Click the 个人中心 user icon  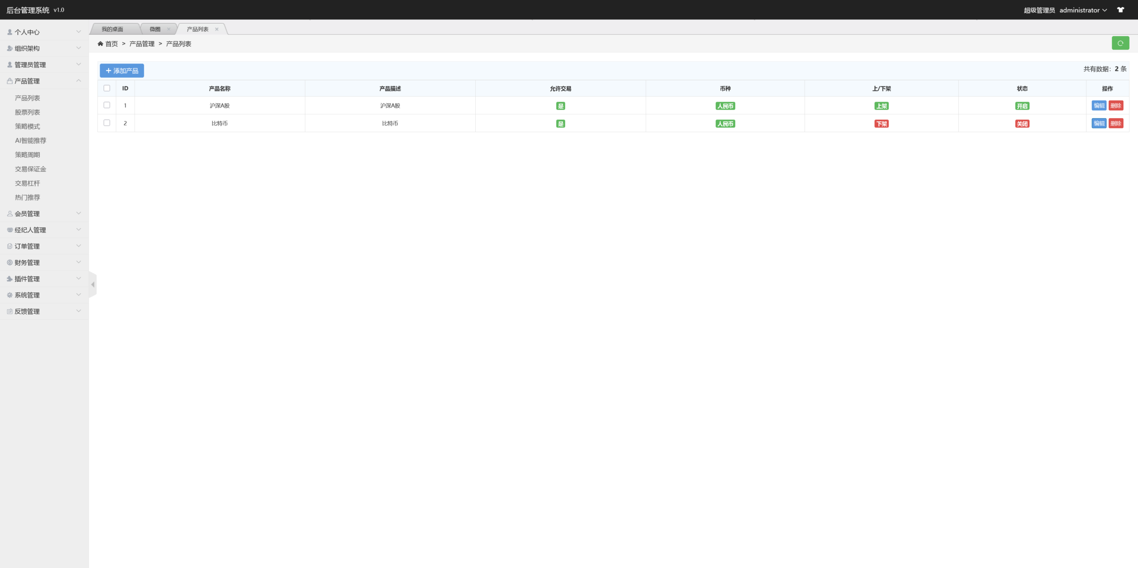point(10,32)
